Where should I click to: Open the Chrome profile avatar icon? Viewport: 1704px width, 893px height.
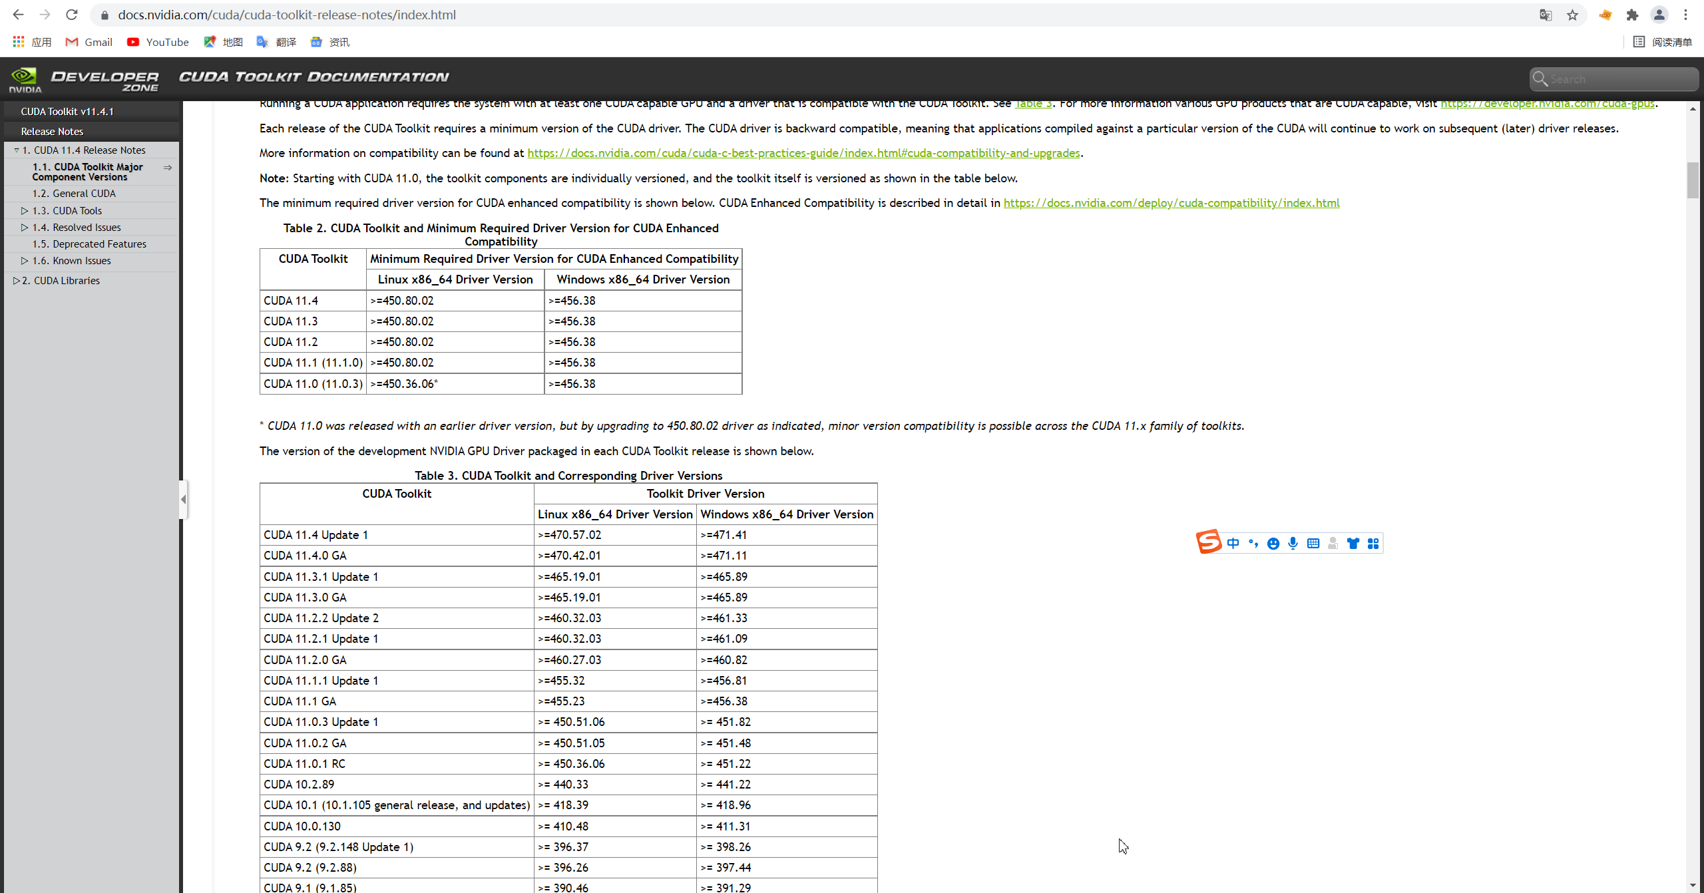pos(1659,15)
